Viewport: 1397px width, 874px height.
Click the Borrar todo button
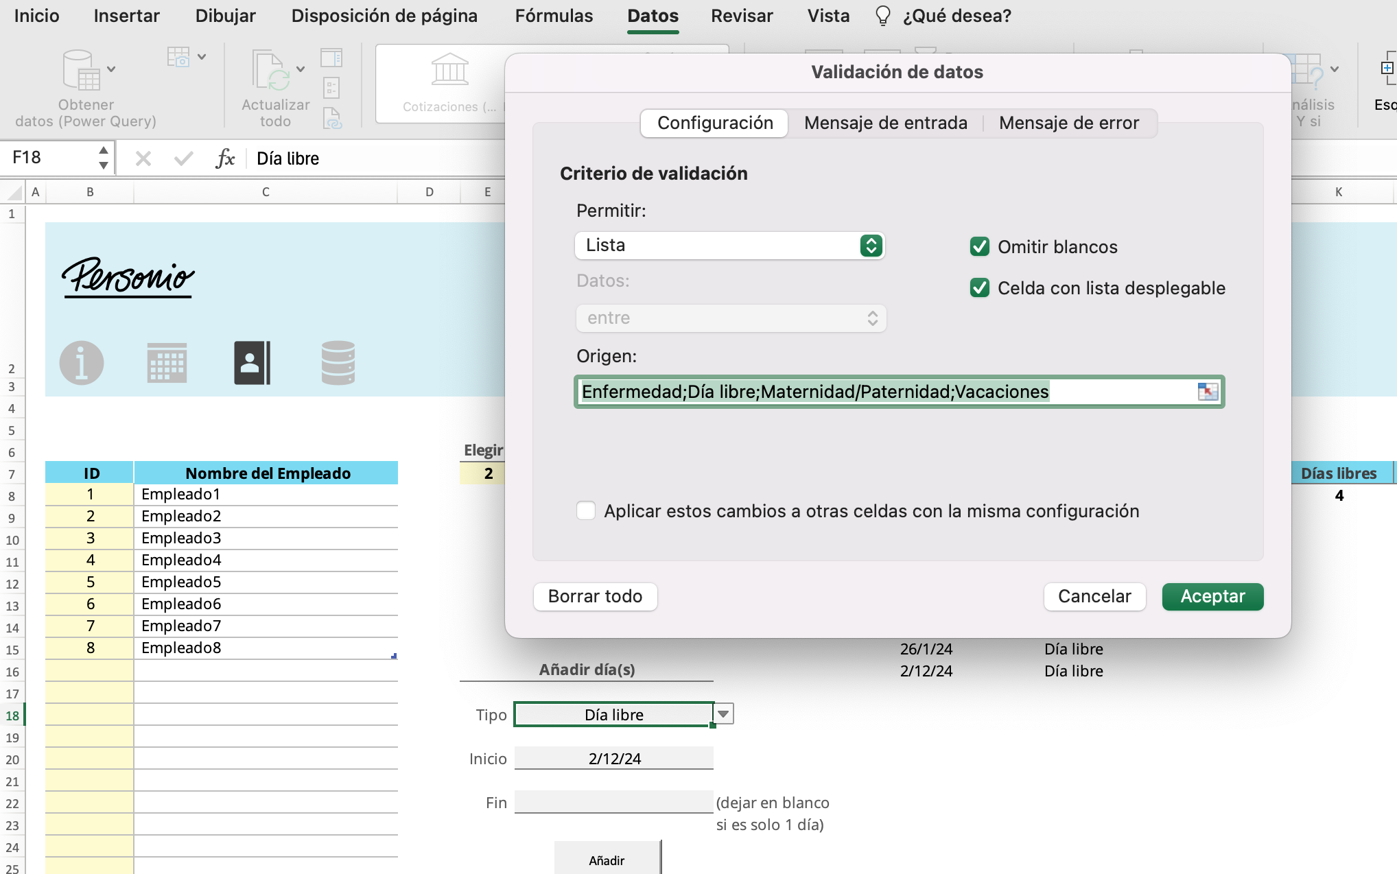(595, 597)
